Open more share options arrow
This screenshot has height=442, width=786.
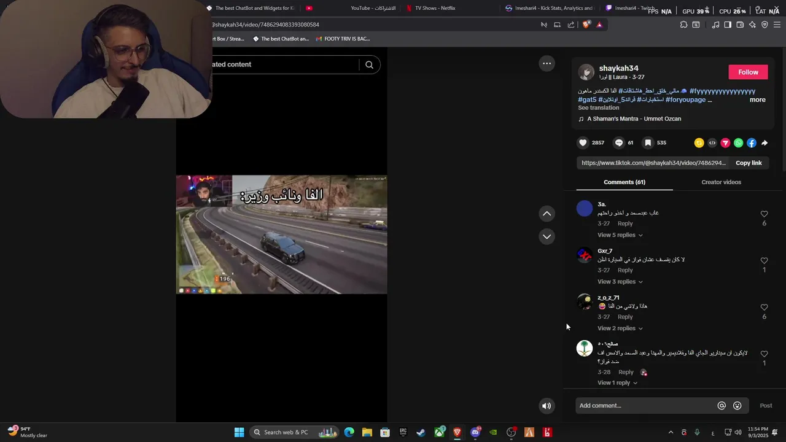765,143
